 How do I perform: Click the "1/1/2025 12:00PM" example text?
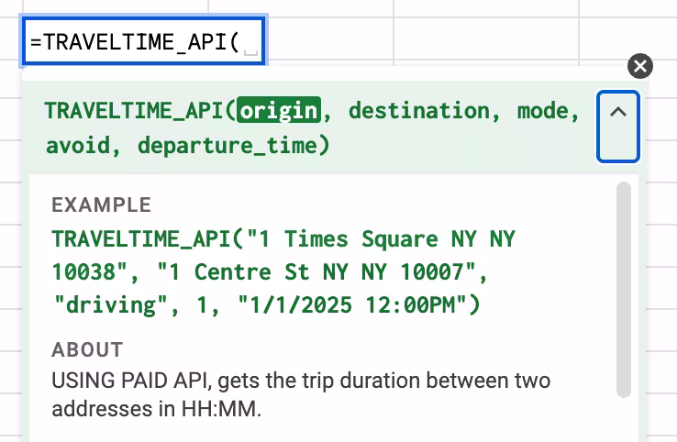pos(353,304)
